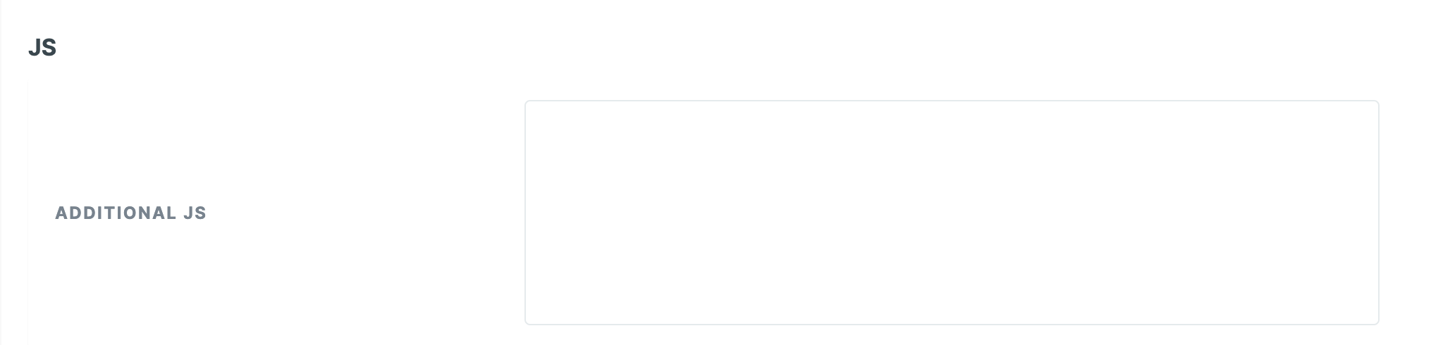Select the ADDITIONAL JS label text
The image size is (1431, 345).
point(130,213)
